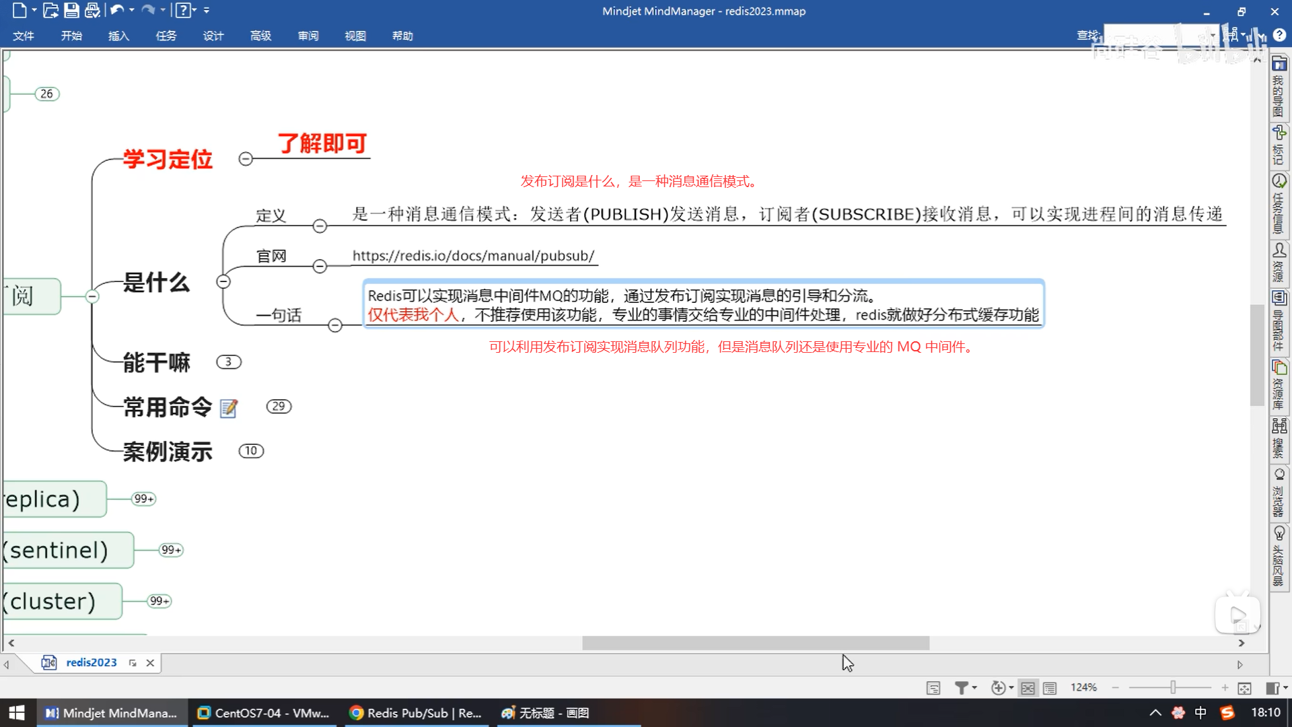
Task: Open the note icon on 常用命令 topic
Action: (229, 408)
